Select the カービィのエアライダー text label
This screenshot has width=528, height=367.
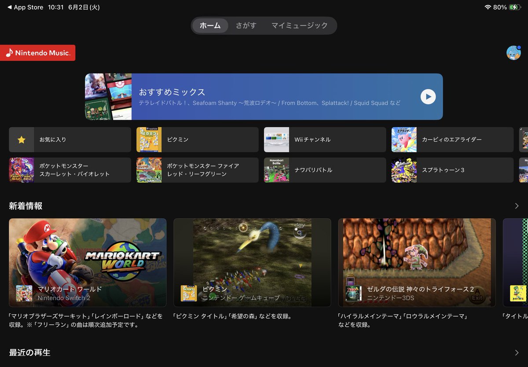452,140
